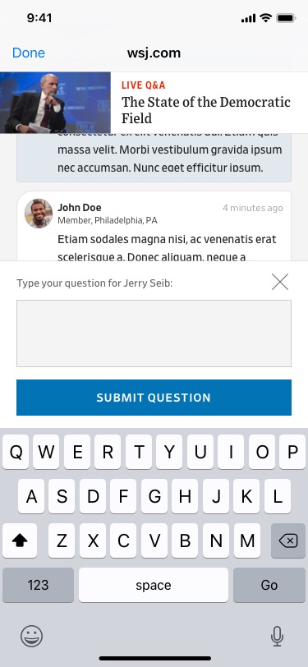Submit the question with blue button
Viewport: 308px width, 667px height.
click(154, 398)
